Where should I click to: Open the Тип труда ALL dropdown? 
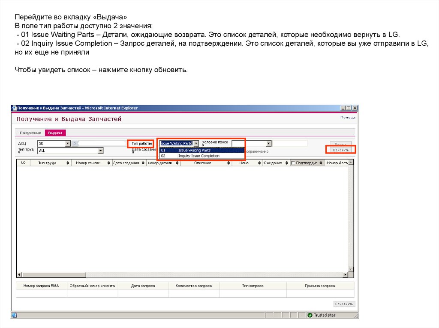pyautogui.click(x=100, y=151)
